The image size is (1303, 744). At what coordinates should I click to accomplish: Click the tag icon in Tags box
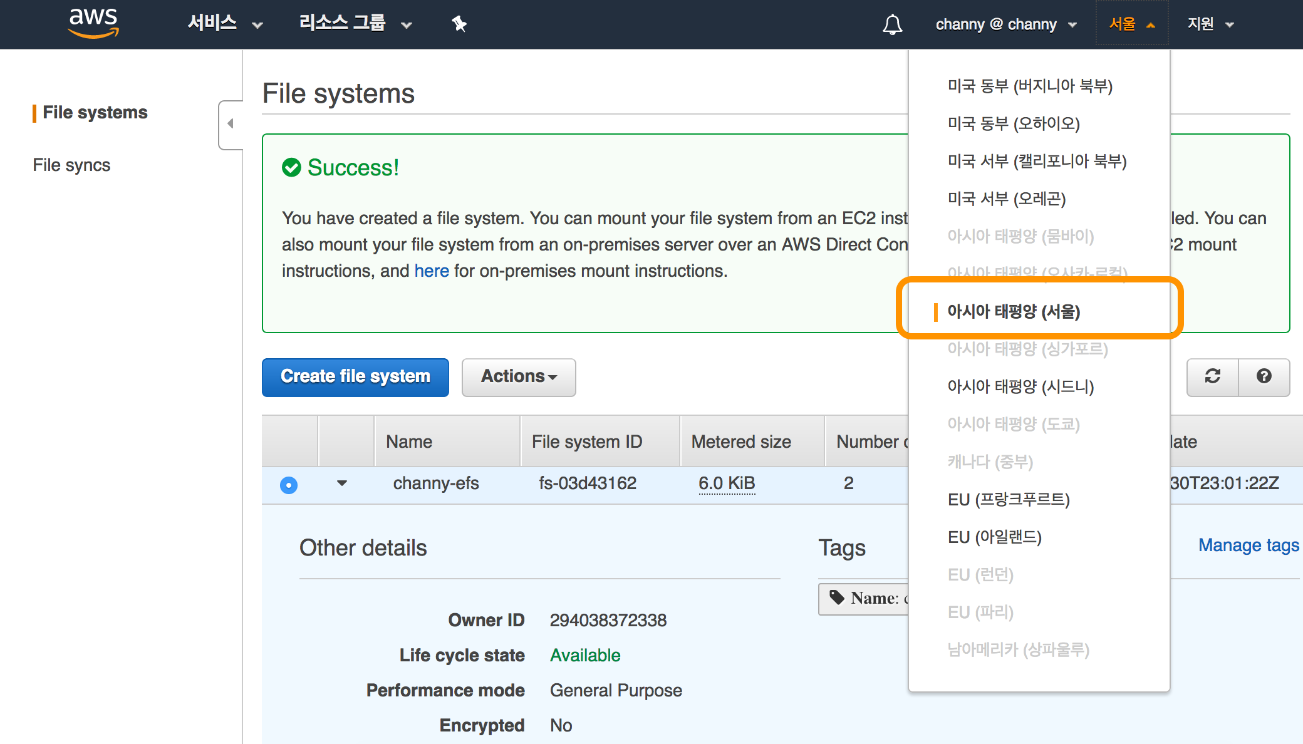(837, 597)
